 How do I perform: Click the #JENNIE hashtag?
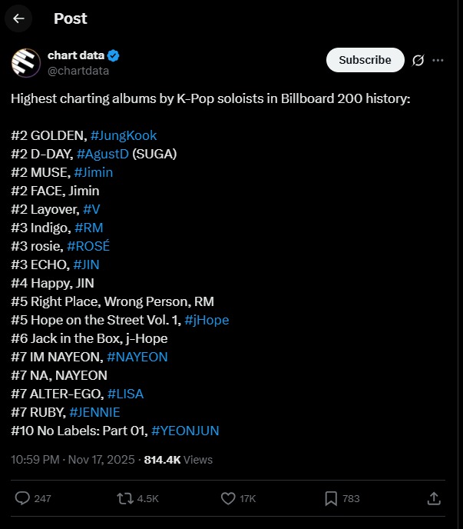click(x=94, y=412)
